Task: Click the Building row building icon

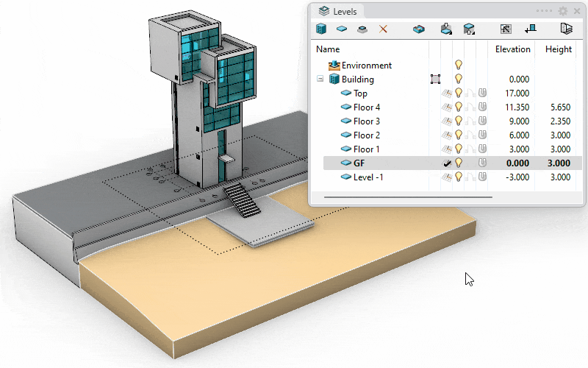Action: coord(334,79)
